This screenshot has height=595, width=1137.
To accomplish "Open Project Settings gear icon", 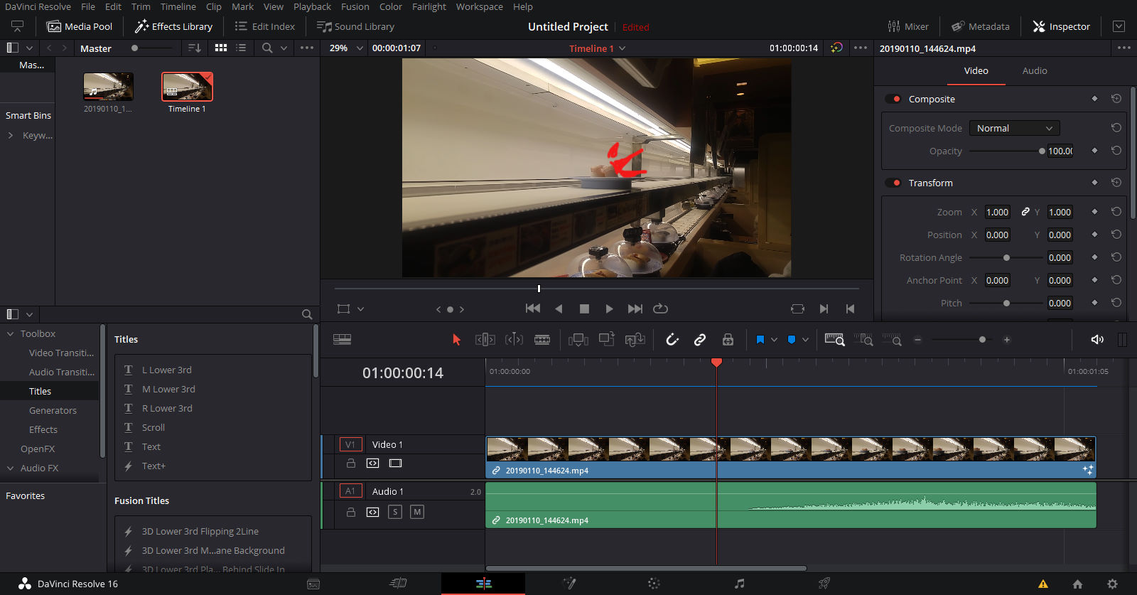I will coord(1112,584).
